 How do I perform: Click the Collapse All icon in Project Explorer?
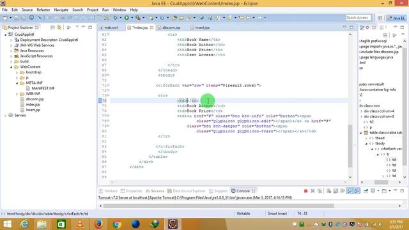point(52,27)
